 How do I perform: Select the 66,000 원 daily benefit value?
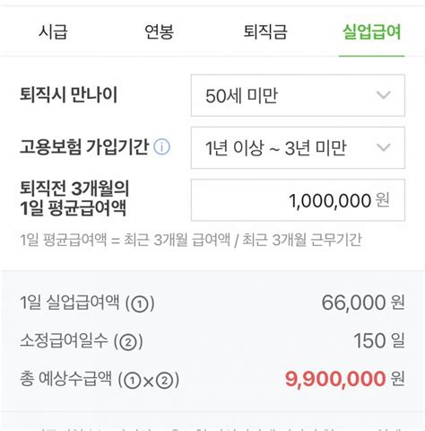(363, 303)
